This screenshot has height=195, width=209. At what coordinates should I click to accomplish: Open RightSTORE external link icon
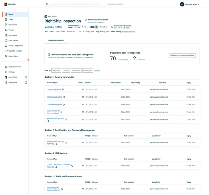[x=26, y=77]
